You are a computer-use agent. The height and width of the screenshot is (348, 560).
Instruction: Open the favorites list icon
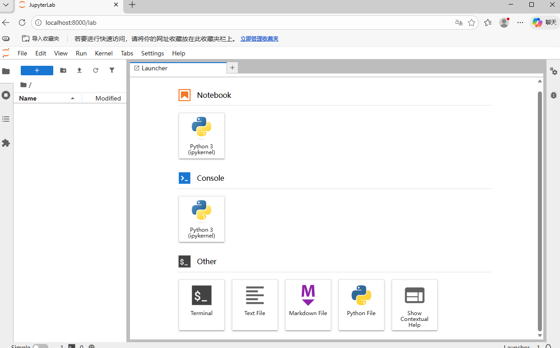point(488,23)
